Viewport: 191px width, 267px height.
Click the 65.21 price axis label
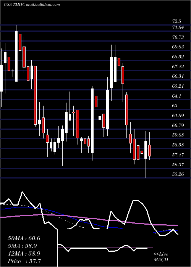[178, 86]
